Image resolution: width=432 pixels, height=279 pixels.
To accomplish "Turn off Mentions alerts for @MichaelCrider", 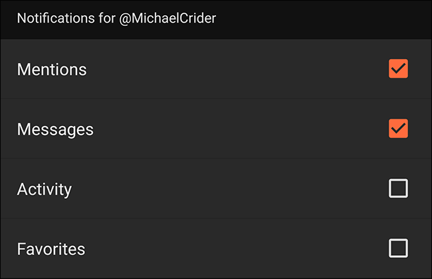I will [x=398, y=69].
